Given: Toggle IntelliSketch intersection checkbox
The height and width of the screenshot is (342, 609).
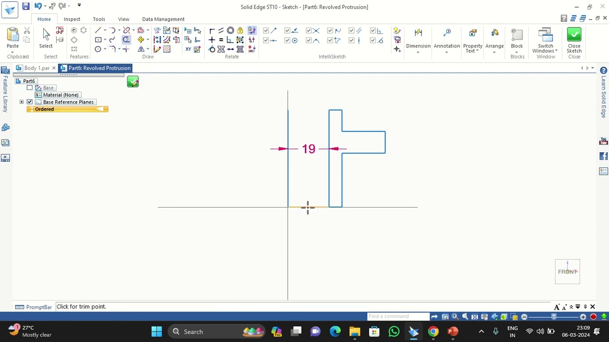Looking at the screenshot, I should (309, 30).
